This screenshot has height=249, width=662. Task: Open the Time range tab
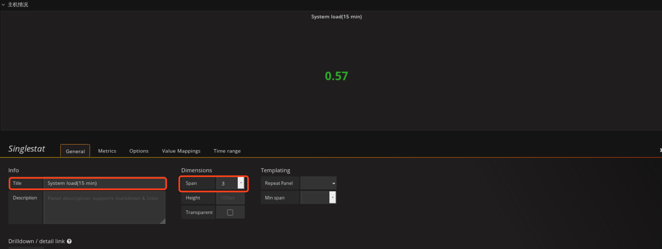coord(227,151)
